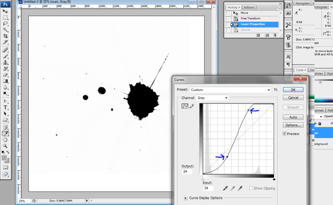Select the Free Transform history state
333x205 pixels.
255,19
